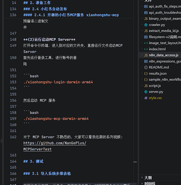Open filesystem-v2说明 file in explorer
Viewport: 181px width, 185px height.
(x=165, y=37)
